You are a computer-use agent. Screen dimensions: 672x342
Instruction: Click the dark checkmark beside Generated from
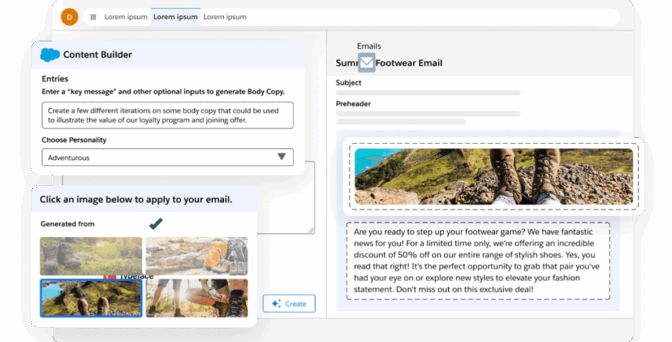[x=156, y=224]
